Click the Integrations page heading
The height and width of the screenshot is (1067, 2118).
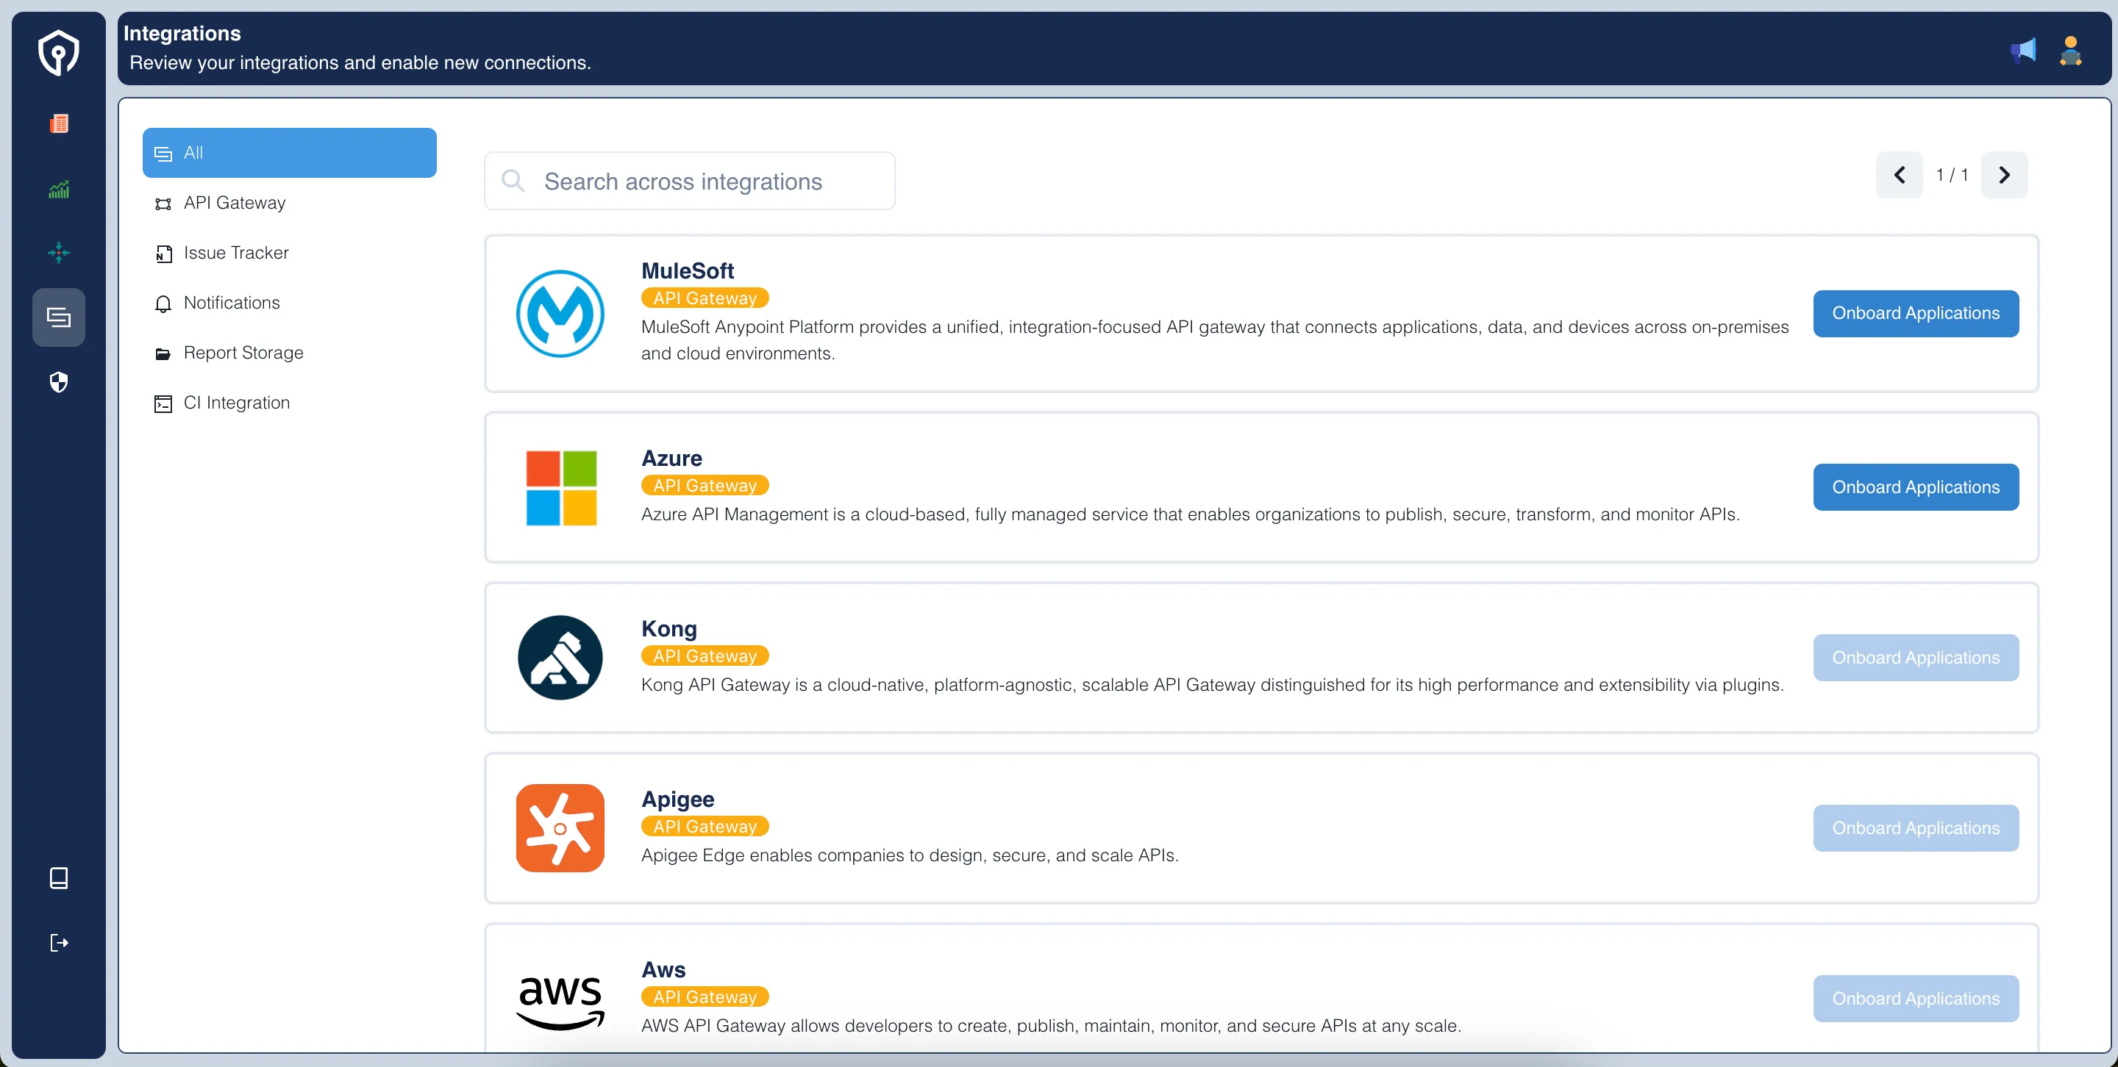[x=182, y=33]
